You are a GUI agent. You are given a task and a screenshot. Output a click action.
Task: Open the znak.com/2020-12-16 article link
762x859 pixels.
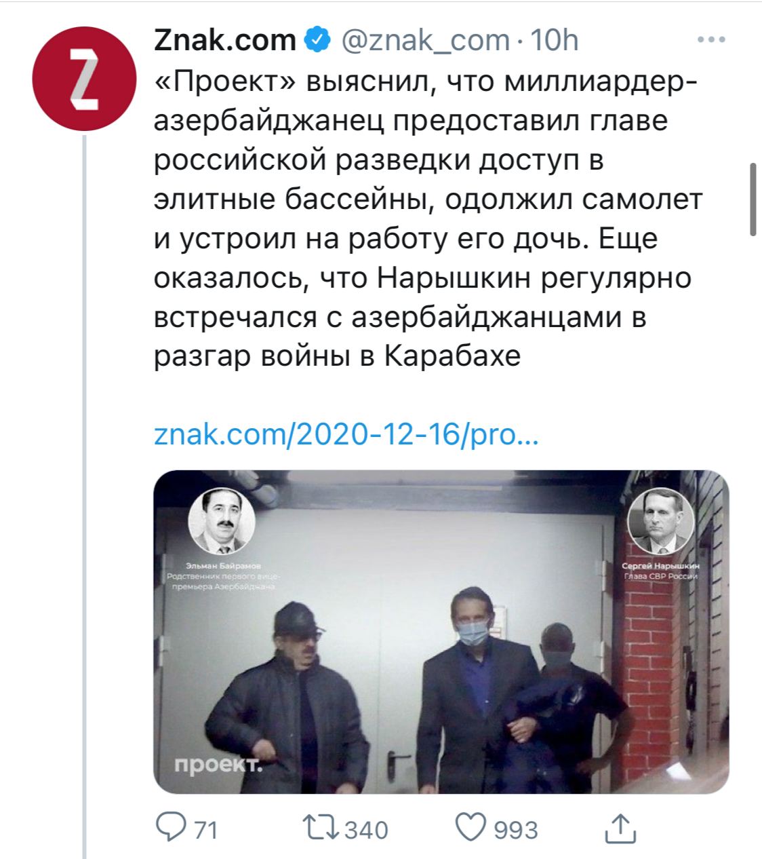(347, 435)
